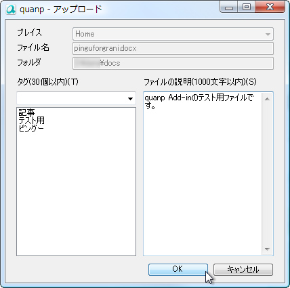This screenshot has height=288, width=290.
Task: Click the quanp app icon in title bar
Action: point(11,9)
